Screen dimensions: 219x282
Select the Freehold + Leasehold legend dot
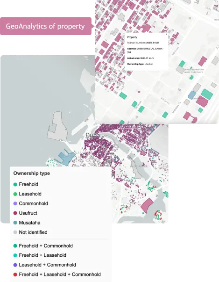[15, 255]
